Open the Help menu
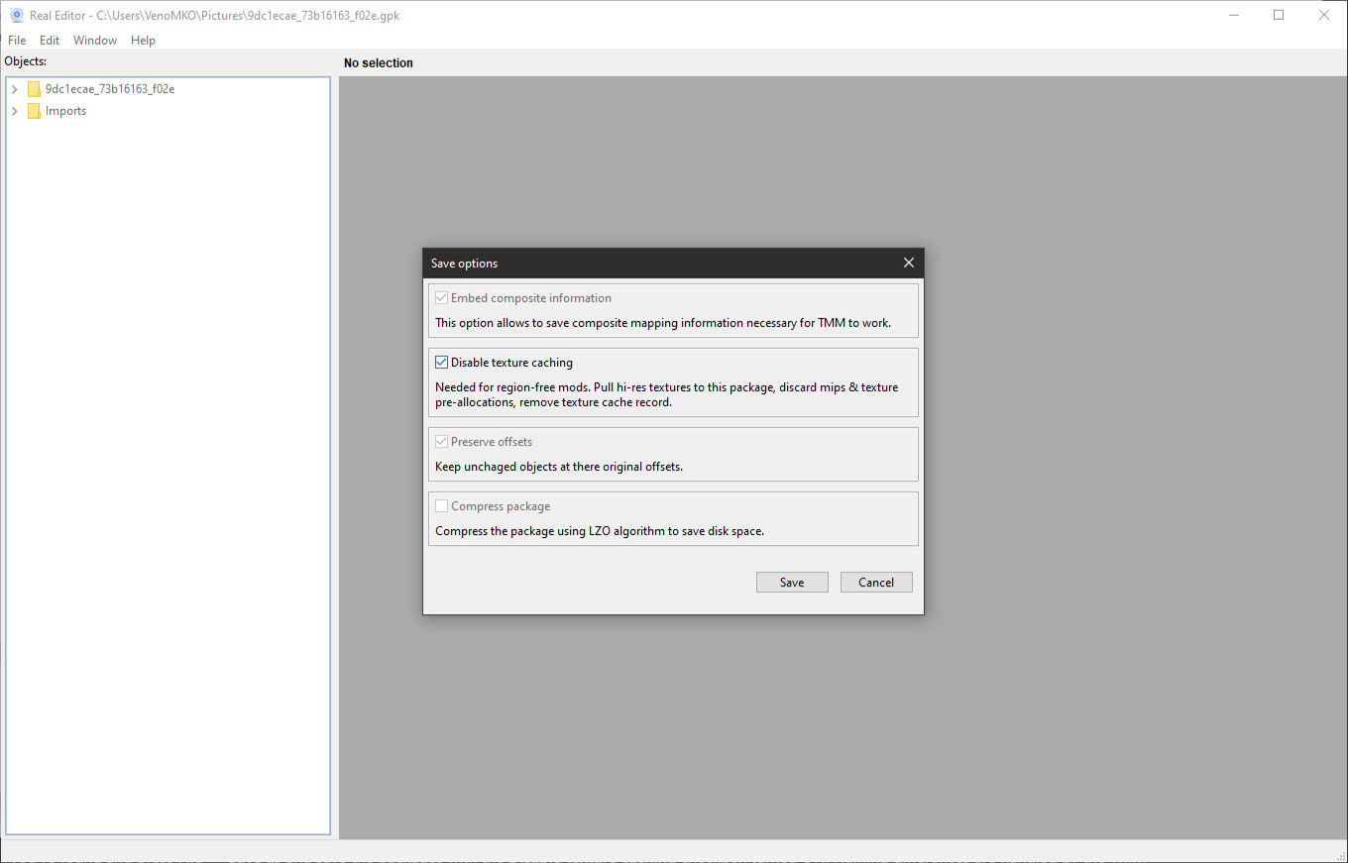This screenshot has width=1348, height=863. (x=143, y=41)
